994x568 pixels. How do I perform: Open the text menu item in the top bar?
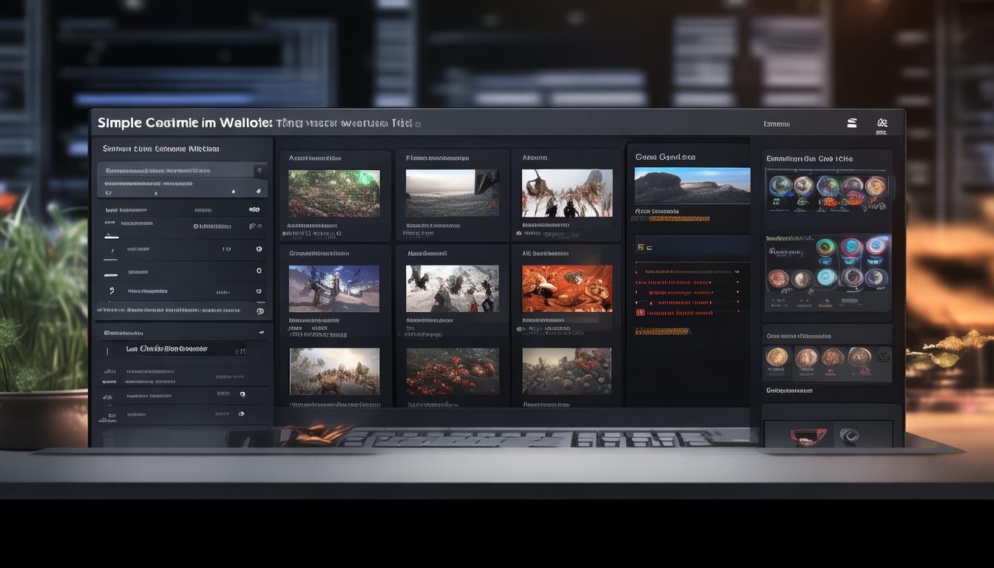tap(777, 124)
